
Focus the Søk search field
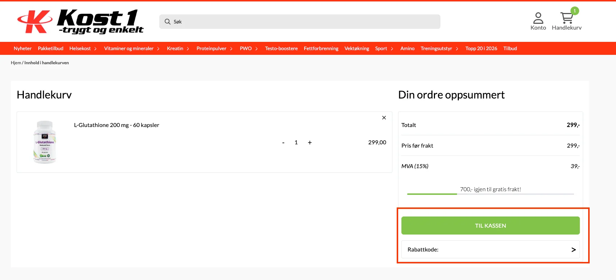(x=300, y=22)
